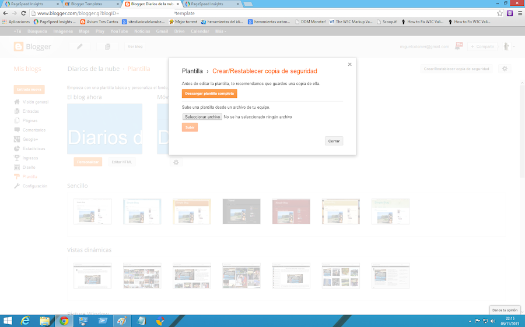Click the current blog preview thumbnail

coord(104,129)
